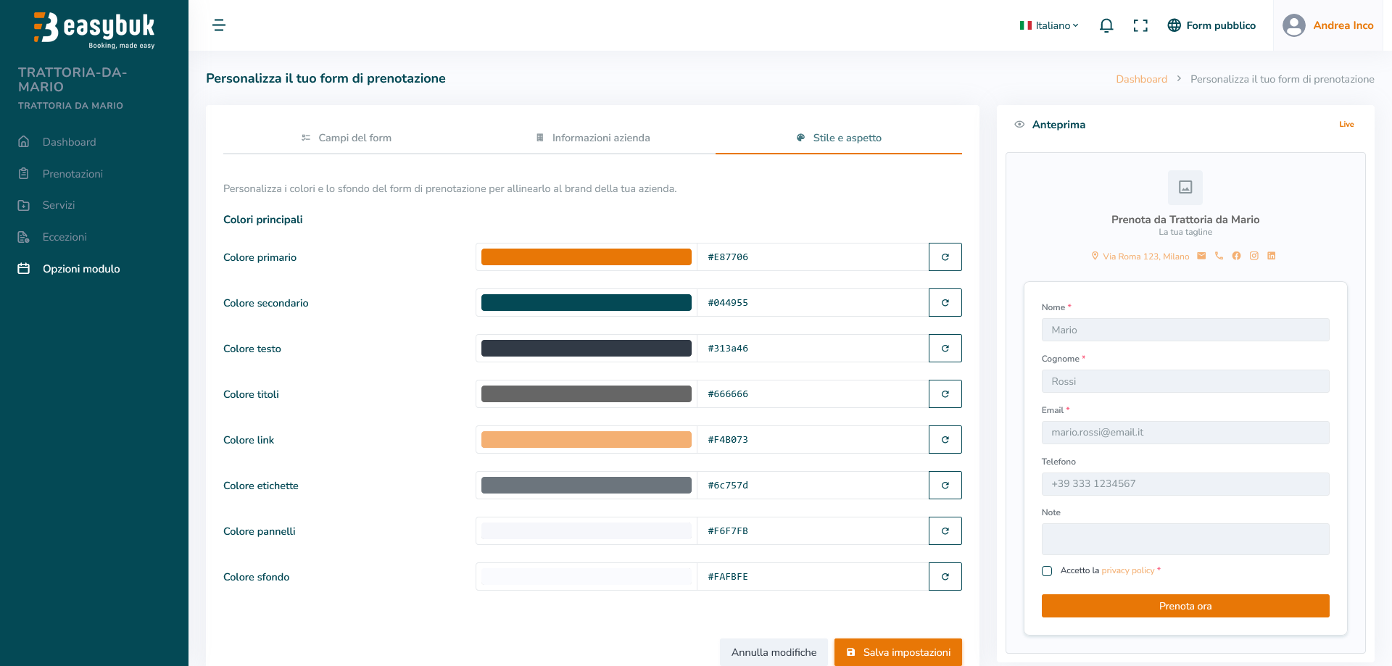The width and height of the screenshot is (1392, 666).
Task: Open the privacy policy link
Action: click(1128, 571)
